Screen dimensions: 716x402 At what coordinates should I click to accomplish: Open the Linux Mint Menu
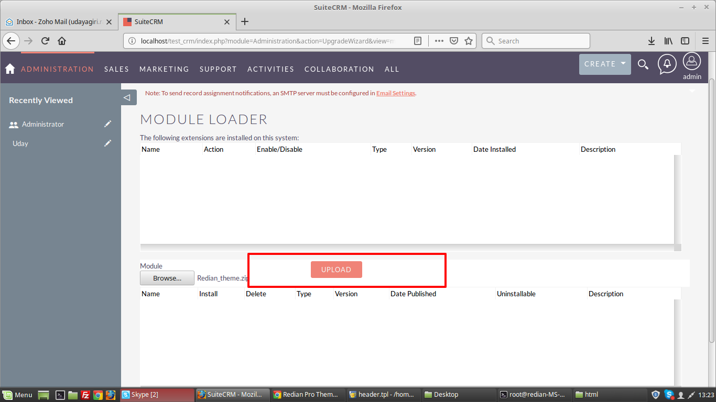point(17,395)
